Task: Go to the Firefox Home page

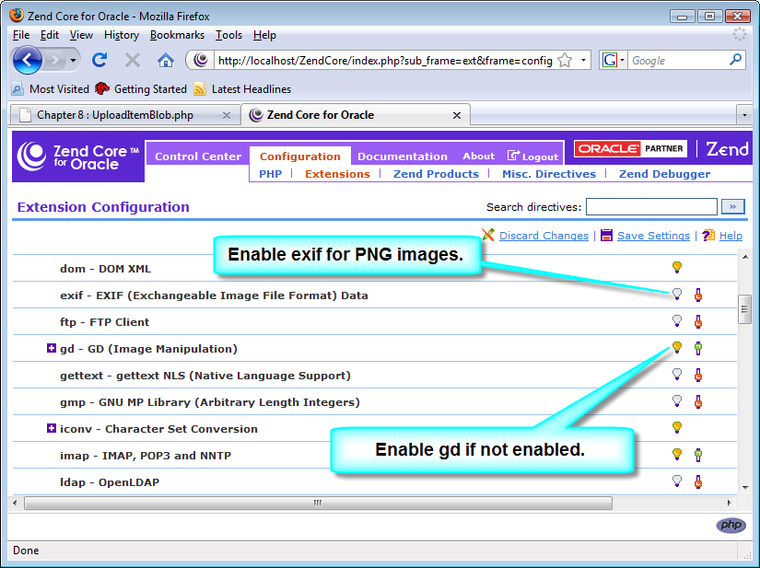Action: (x=165, y=61)
